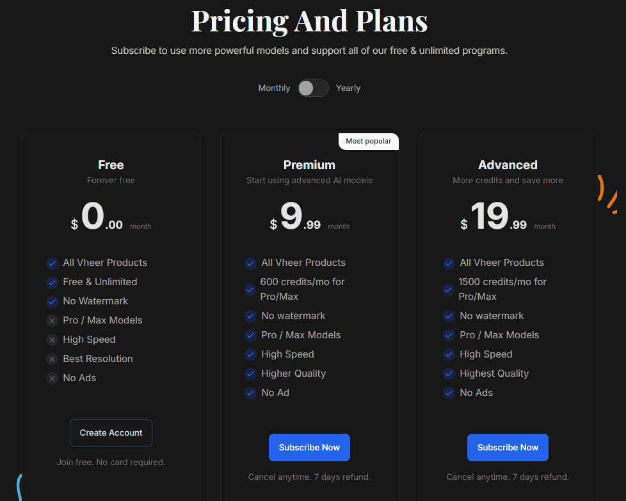Click checkmark icon beside Higher Quality
The width and height of the screenshot is (626, 501).
[x=251, y=374]
